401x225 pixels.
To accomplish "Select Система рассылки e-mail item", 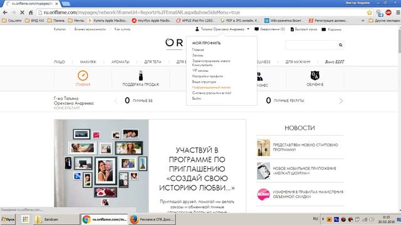I will (x=212, y=93).
